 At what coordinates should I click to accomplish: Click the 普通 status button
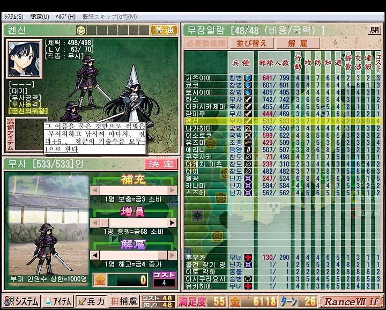(164, 30)
